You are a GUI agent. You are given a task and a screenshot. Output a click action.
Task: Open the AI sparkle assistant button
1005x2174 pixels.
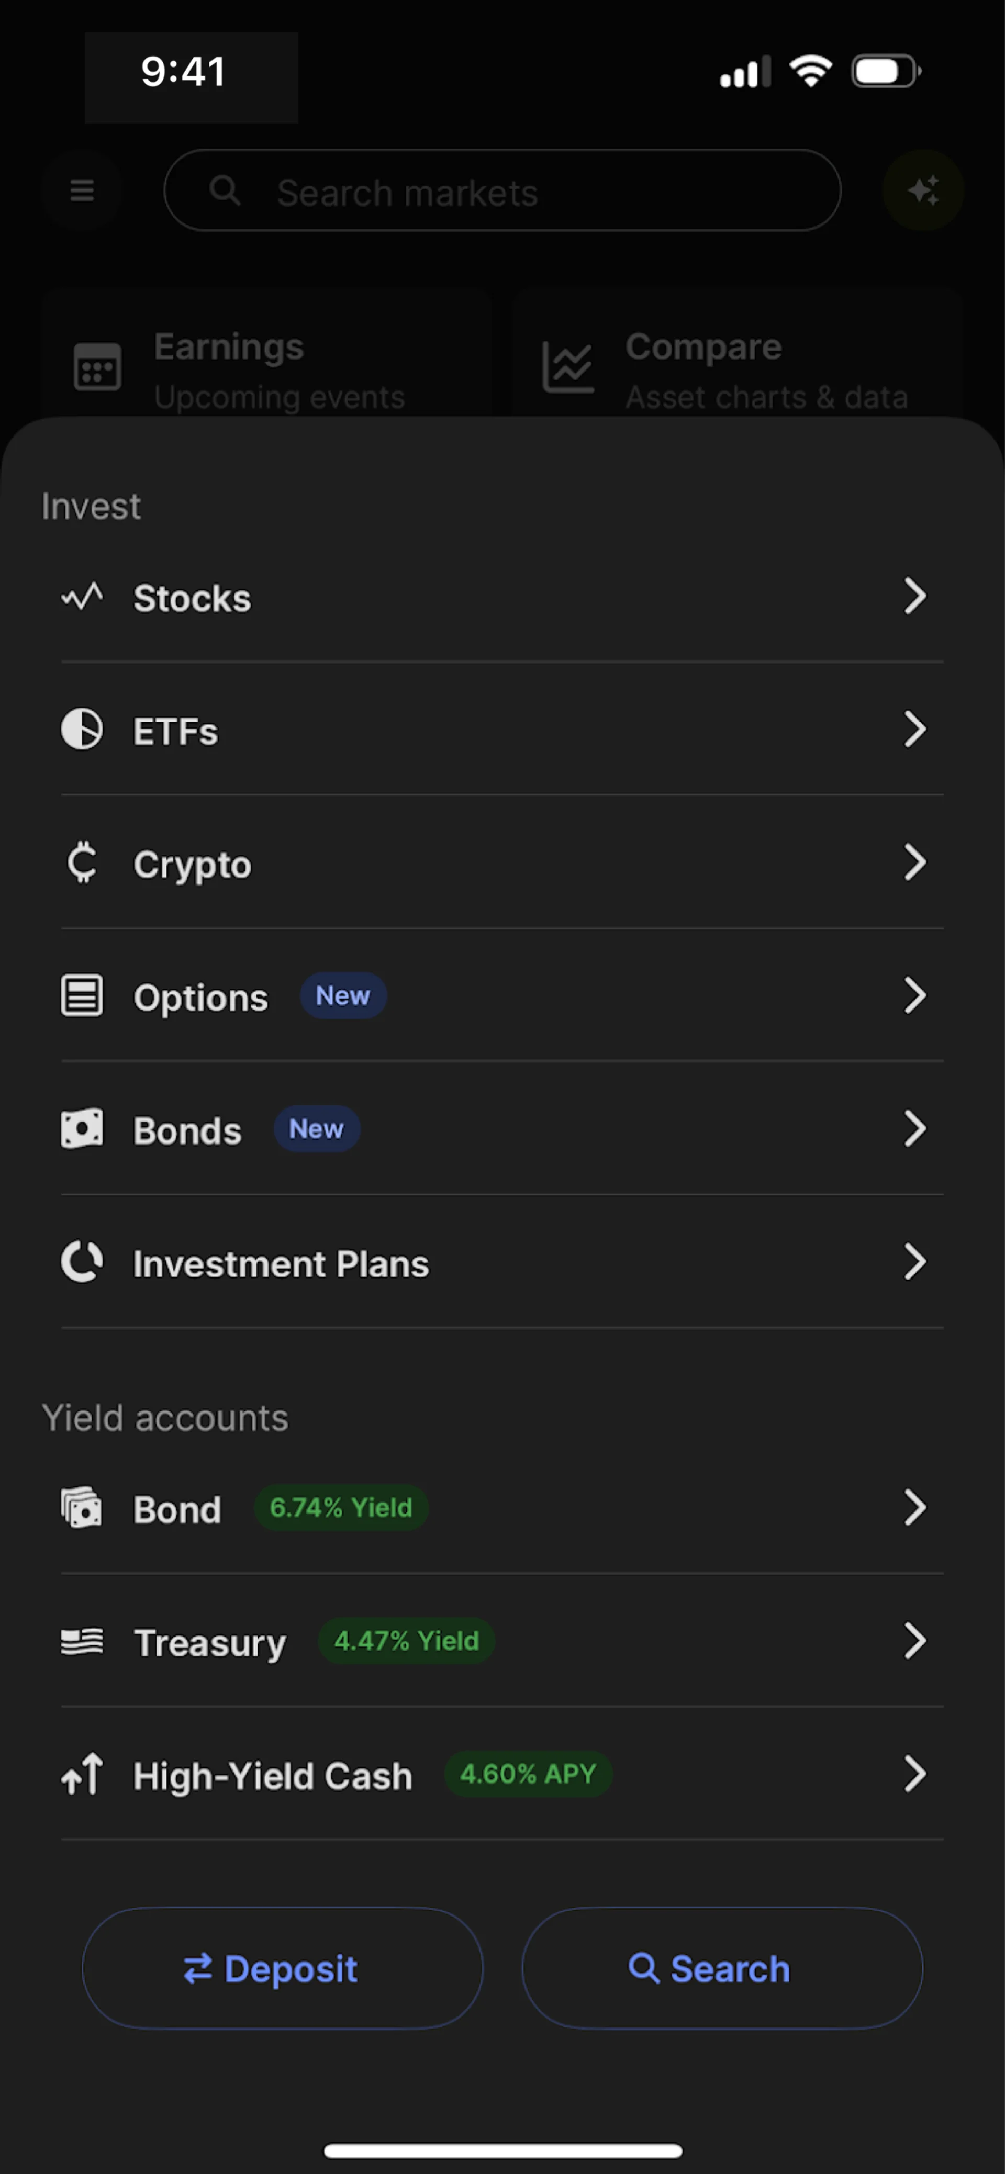[x=923, y=190]
